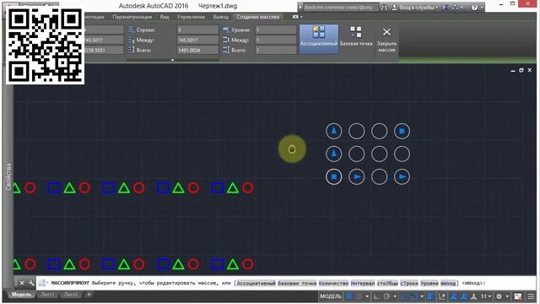Click the bottom-right arrow column grip

click(x=402, y=176)
